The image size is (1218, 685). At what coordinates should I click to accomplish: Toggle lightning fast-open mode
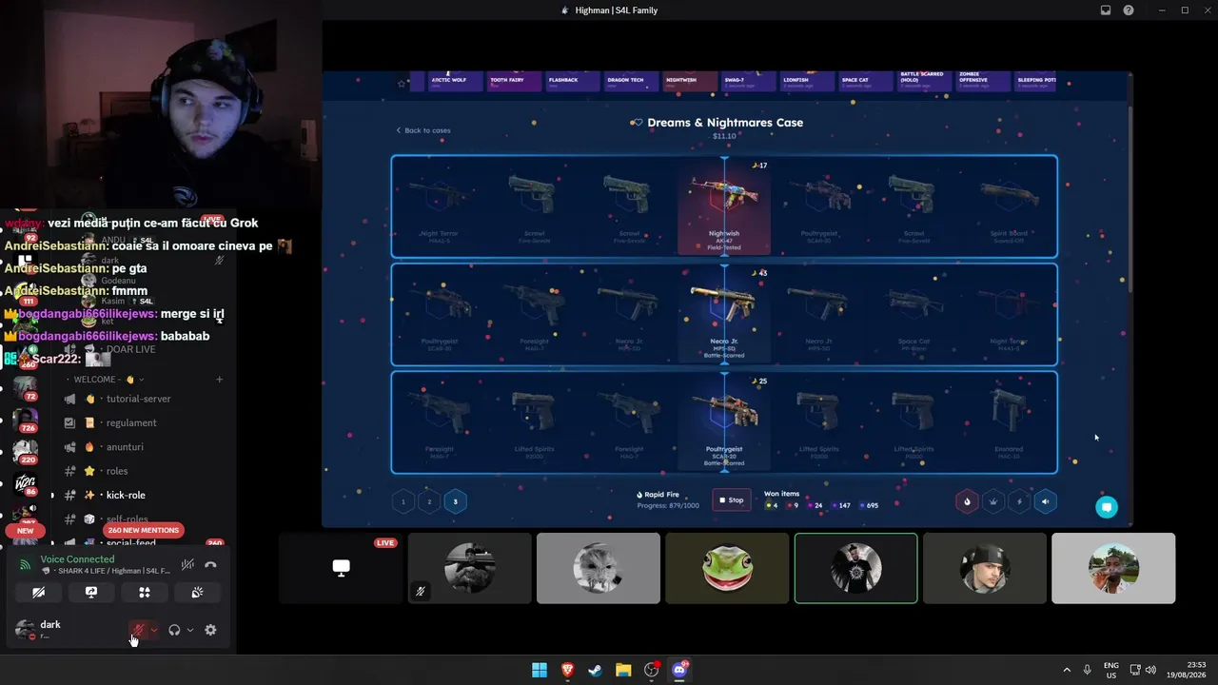(1019, 501)
